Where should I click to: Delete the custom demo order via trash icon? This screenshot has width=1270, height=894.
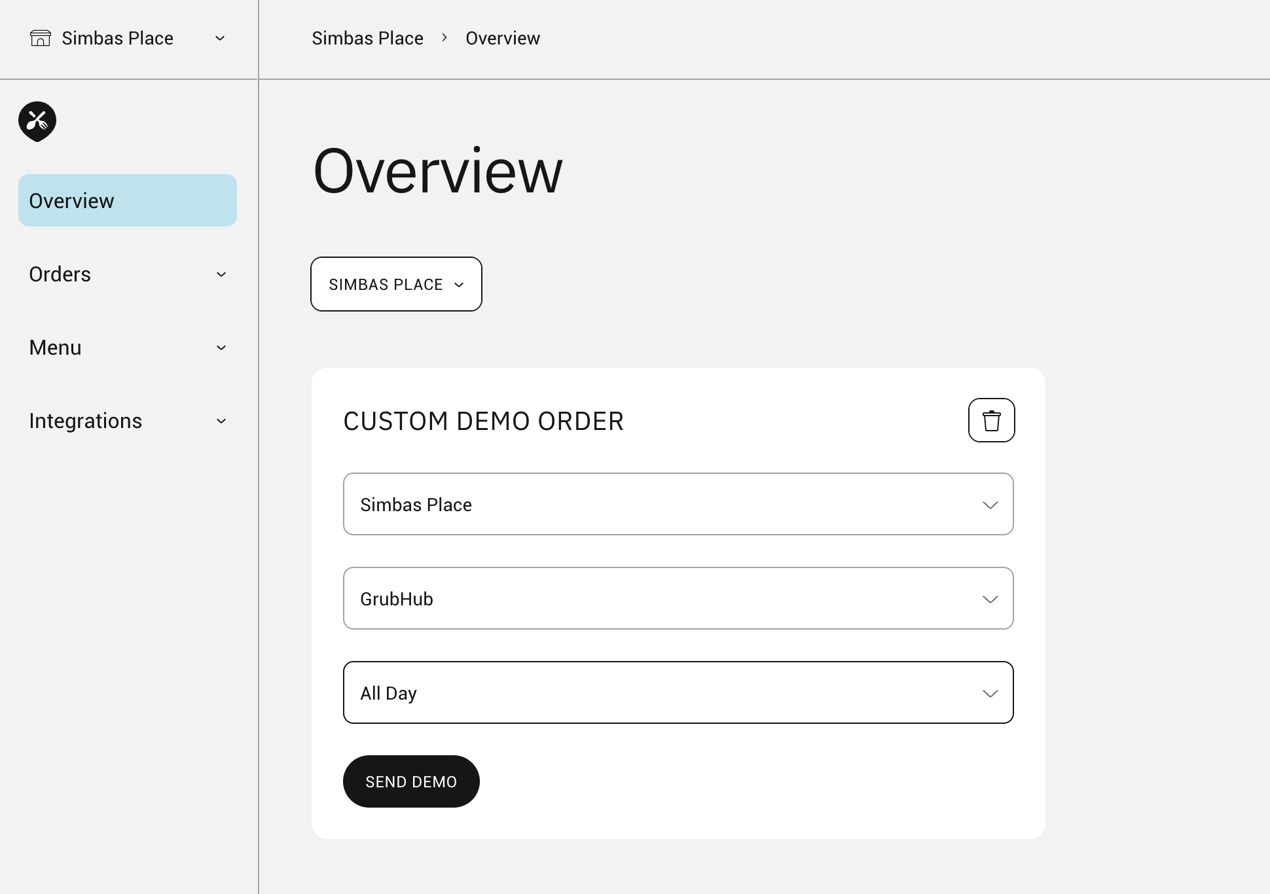coord(991,420)
